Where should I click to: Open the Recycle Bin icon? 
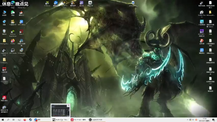click(4, 32)
